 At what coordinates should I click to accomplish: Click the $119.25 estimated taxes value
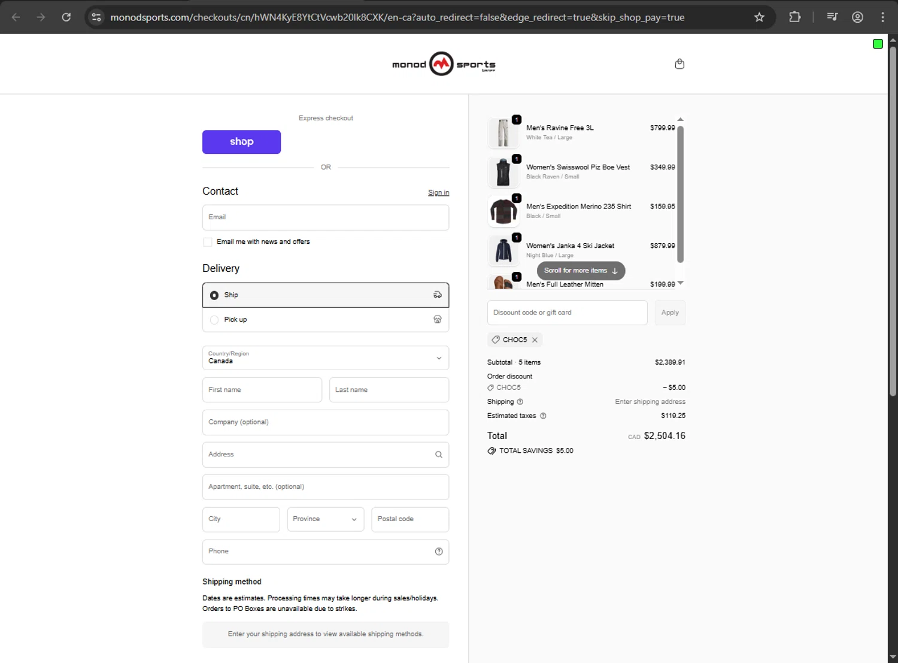673,416
